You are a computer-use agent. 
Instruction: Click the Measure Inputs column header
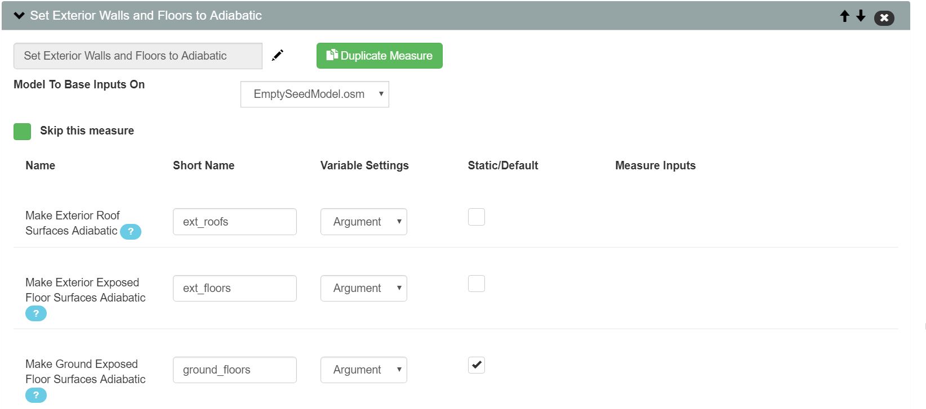655,165
